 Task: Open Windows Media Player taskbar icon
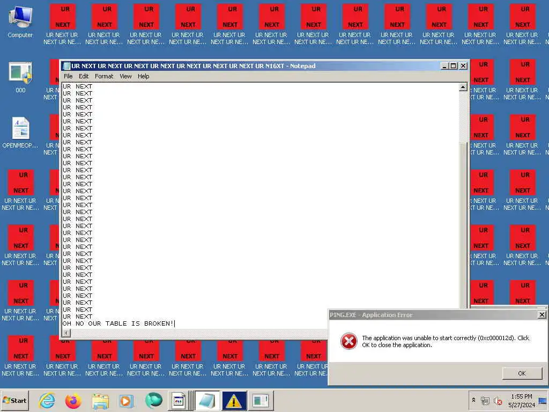click(127, 400)
